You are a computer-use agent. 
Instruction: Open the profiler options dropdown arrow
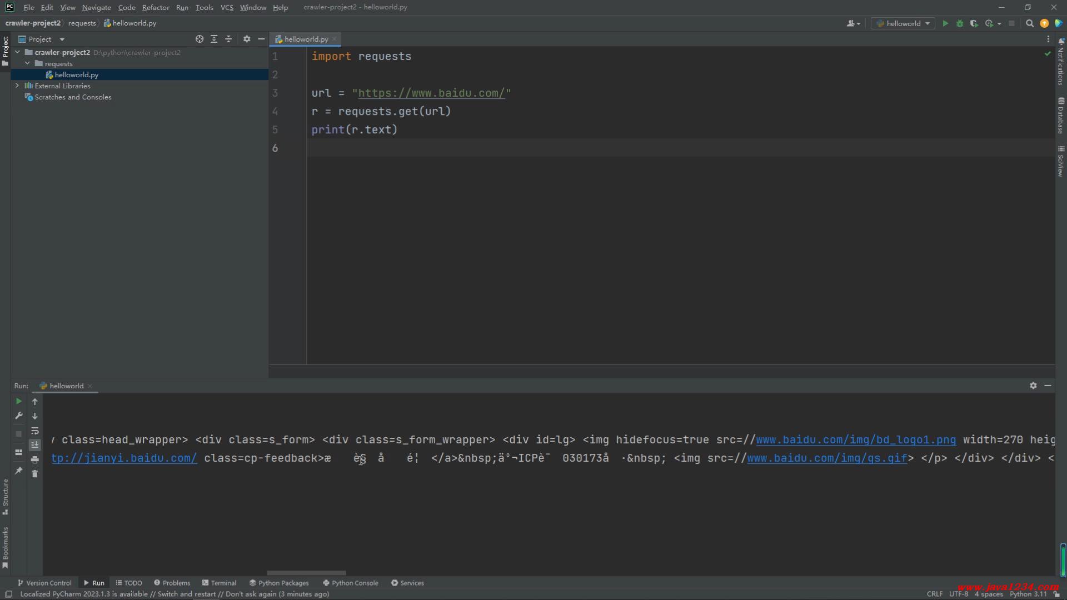(x=999, y=23)
